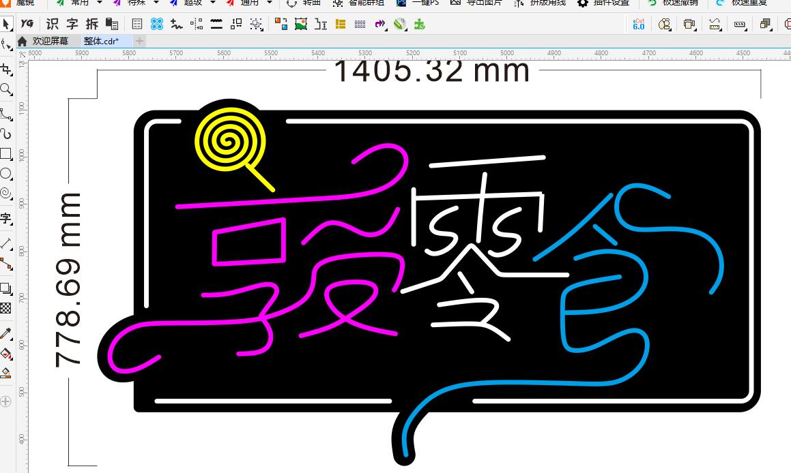Image resolution: width=791 pixels, height=473 pixels.
Task: Click the 识 recognize icon
Action: (53, 24)
